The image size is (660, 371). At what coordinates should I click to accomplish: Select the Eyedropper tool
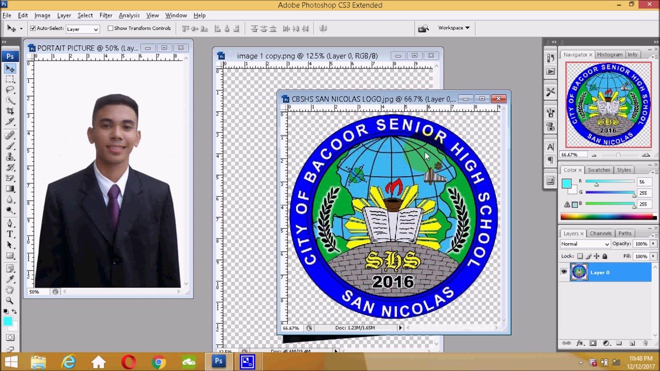coord(10,279)
